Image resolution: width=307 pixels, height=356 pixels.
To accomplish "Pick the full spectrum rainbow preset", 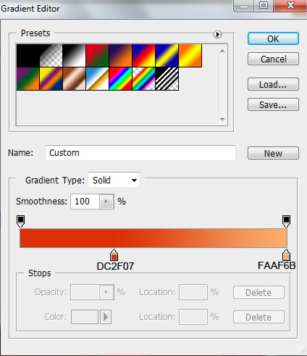I will point(120,79).
